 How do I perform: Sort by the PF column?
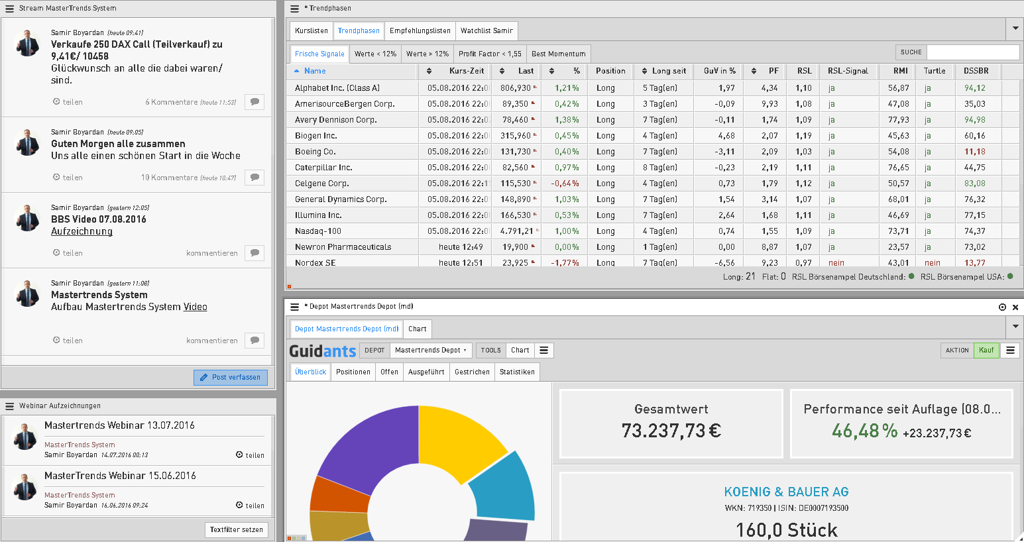pyautogui.click(x=754, y=71)
